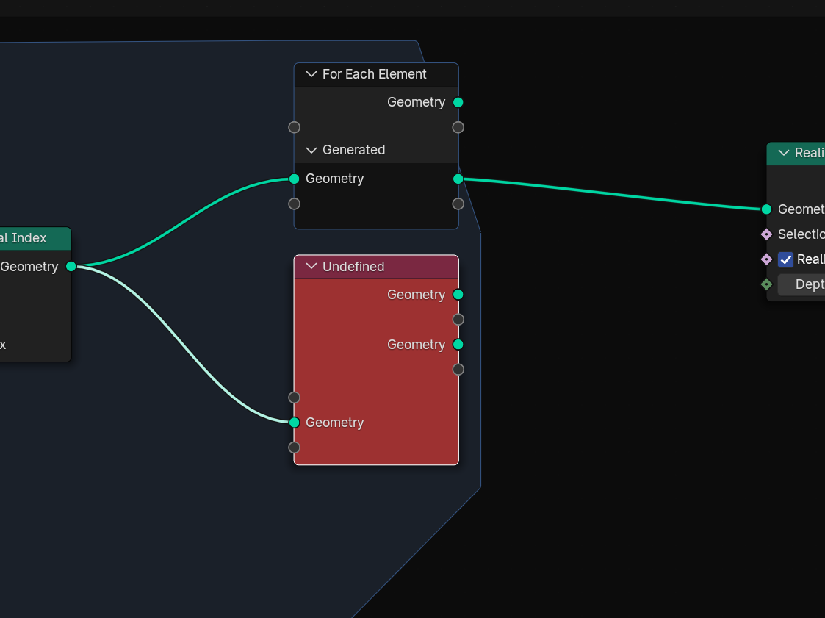825x618 pixels.
Task: Click empty socket below Undefined's second Geometry output
Action: [x=458, y=370]
